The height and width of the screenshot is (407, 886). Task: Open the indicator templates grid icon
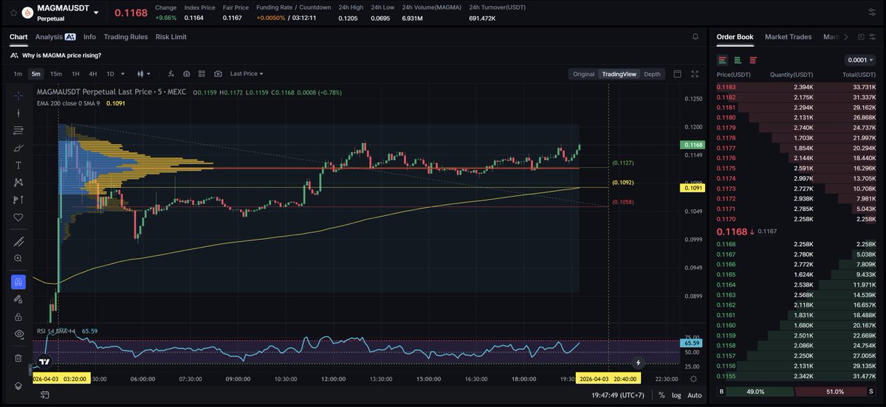pos(202,74)
